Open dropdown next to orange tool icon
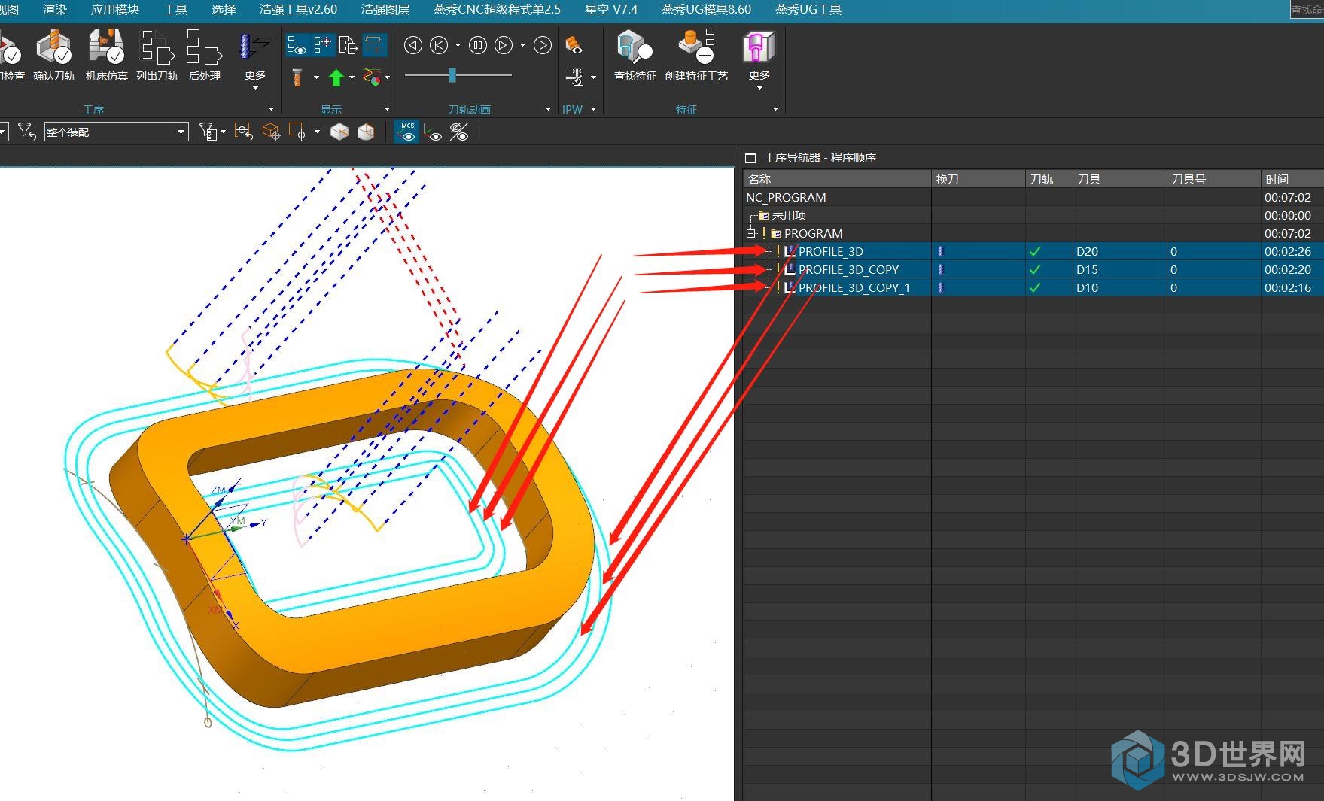This screenshot has width=1324, height=801. [x=316, y=77]
